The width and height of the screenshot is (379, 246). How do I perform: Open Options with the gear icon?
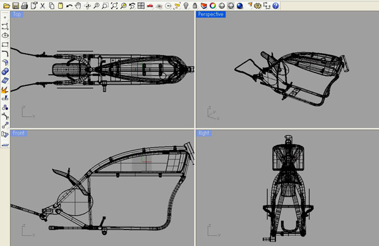(258, 6)
